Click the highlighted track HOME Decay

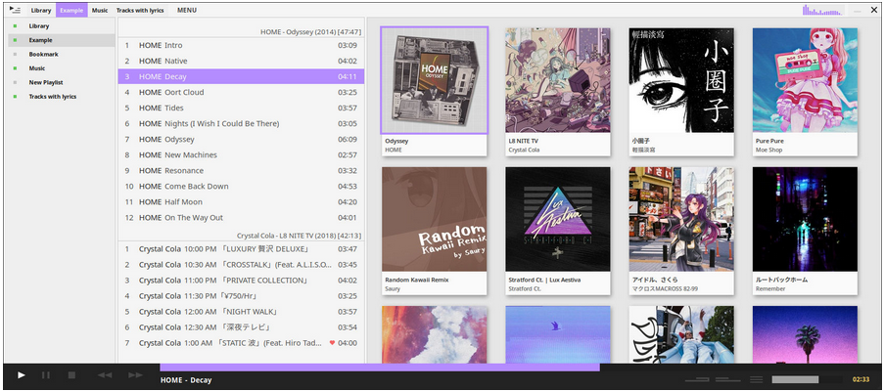click(241, 76)
